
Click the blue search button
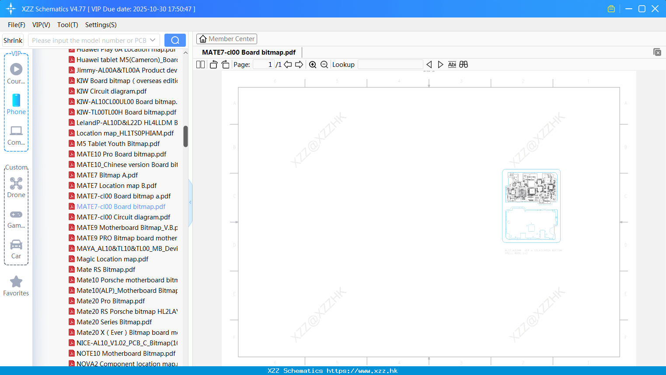click(x=175, y=40)
